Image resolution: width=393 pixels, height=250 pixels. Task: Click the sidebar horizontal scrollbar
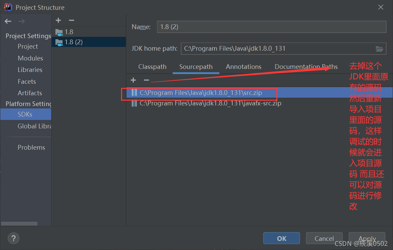(x=19, y=224)
